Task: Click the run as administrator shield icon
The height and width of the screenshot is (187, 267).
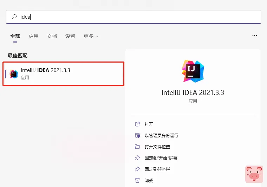Action: pyautogui.click(x=137, y=135)
